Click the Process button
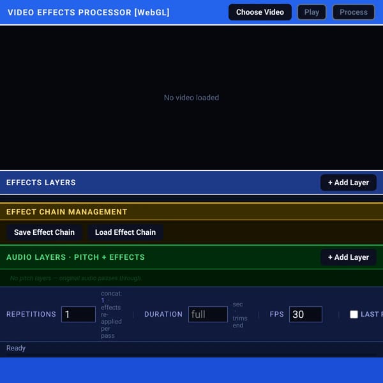This screenshot has height=383, width=383. coord(353,12)
